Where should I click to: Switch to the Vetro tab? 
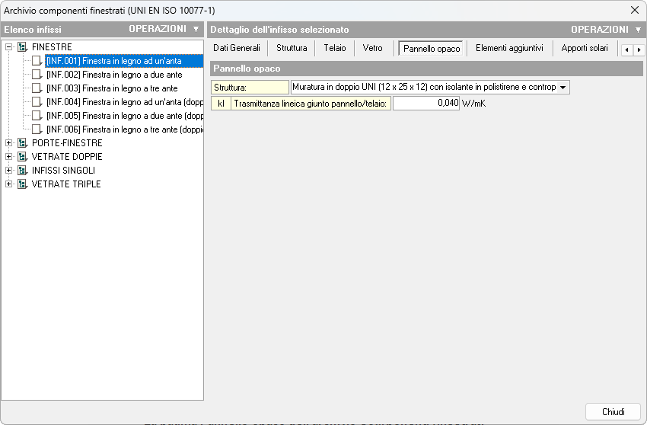click(x=373, y=48)
